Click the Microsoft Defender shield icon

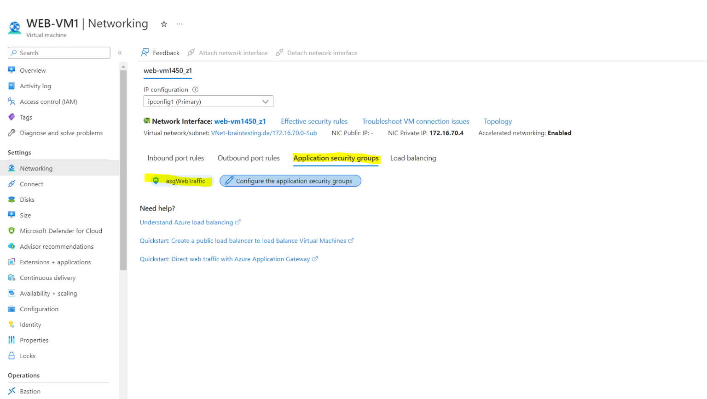pyautogui.click(x=12, y=231)
